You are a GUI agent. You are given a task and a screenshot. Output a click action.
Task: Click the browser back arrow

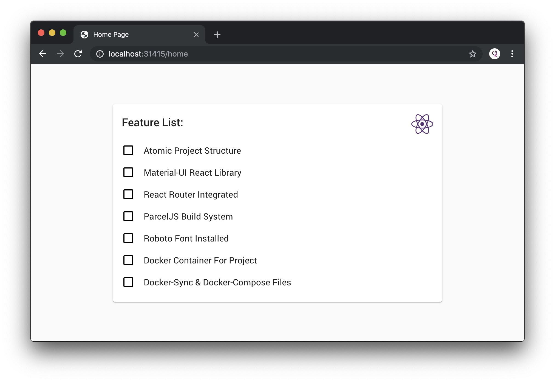coord(43,54)
